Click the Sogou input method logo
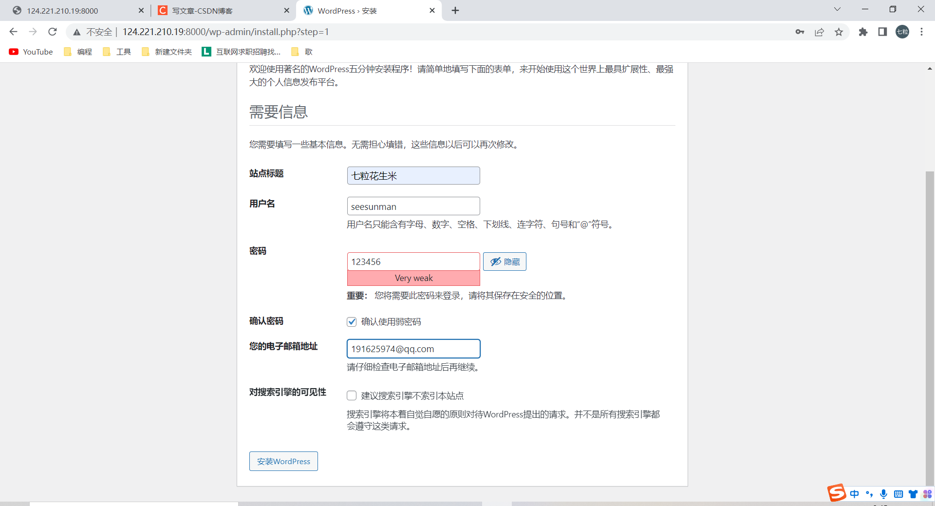Viewport: 935px width, 506px height. (837, 493)
